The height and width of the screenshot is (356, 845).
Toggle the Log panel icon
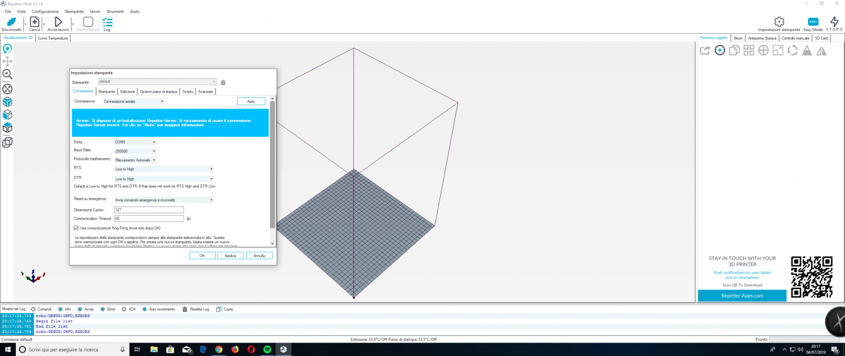(107, 22)
